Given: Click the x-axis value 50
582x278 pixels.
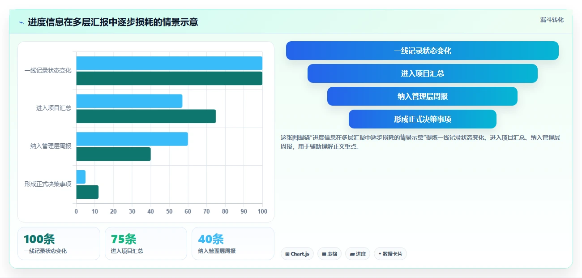Looking at the screenshot, I should click(169, 211).
